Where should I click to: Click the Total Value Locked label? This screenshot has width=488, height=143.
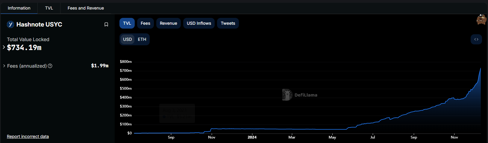28,39
